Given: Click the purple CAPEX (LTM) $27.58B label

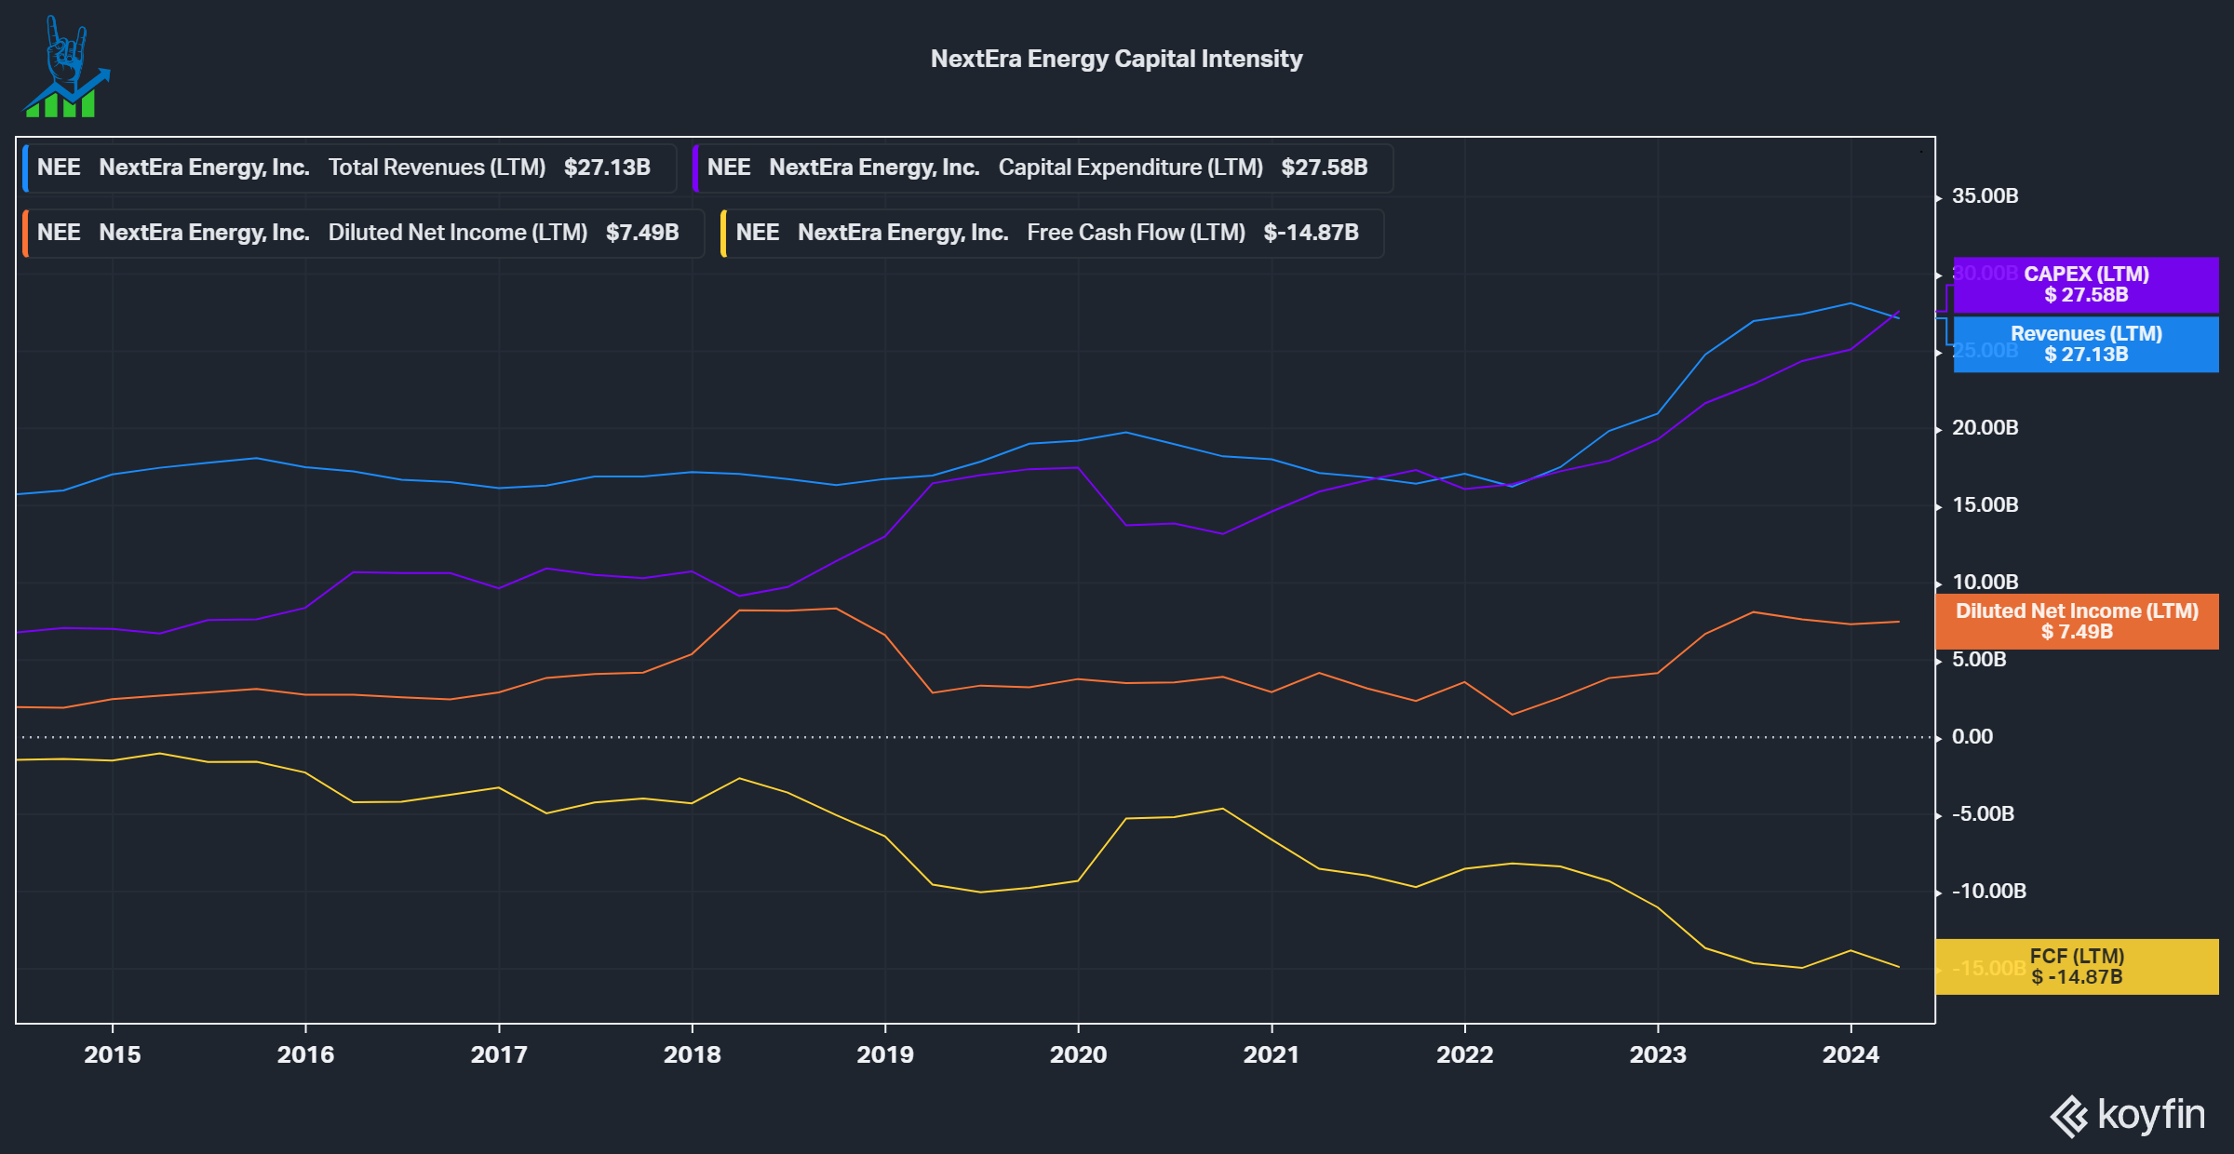Looking at the screenshot, I should coord(2086,285).
